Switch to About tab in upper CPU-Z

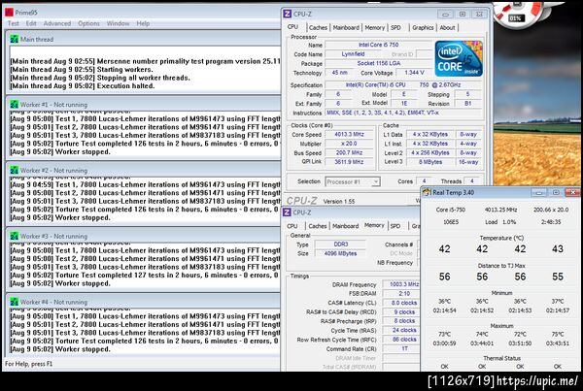click(447, 27)
